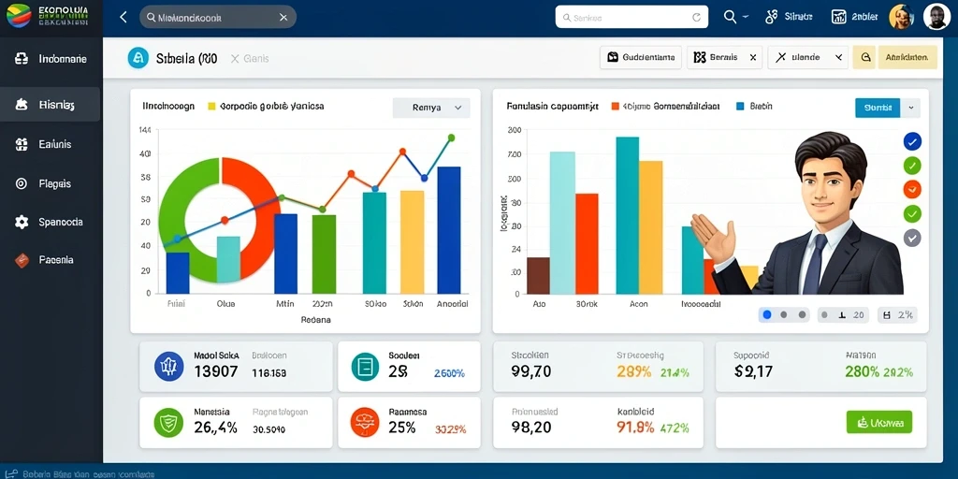Click the green Ukowa button at the bottom right

[x=879, y=422]
